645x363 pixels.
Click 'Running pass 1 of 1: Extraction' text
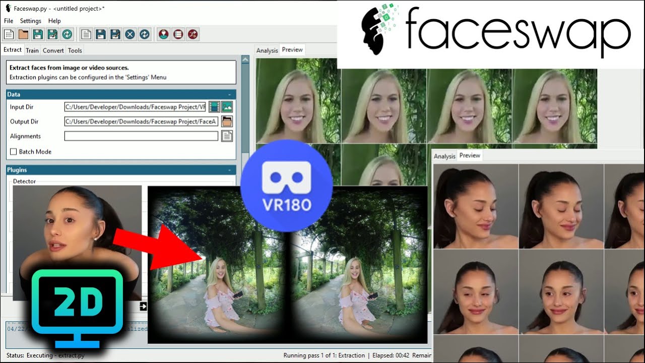tap(324, 355)
